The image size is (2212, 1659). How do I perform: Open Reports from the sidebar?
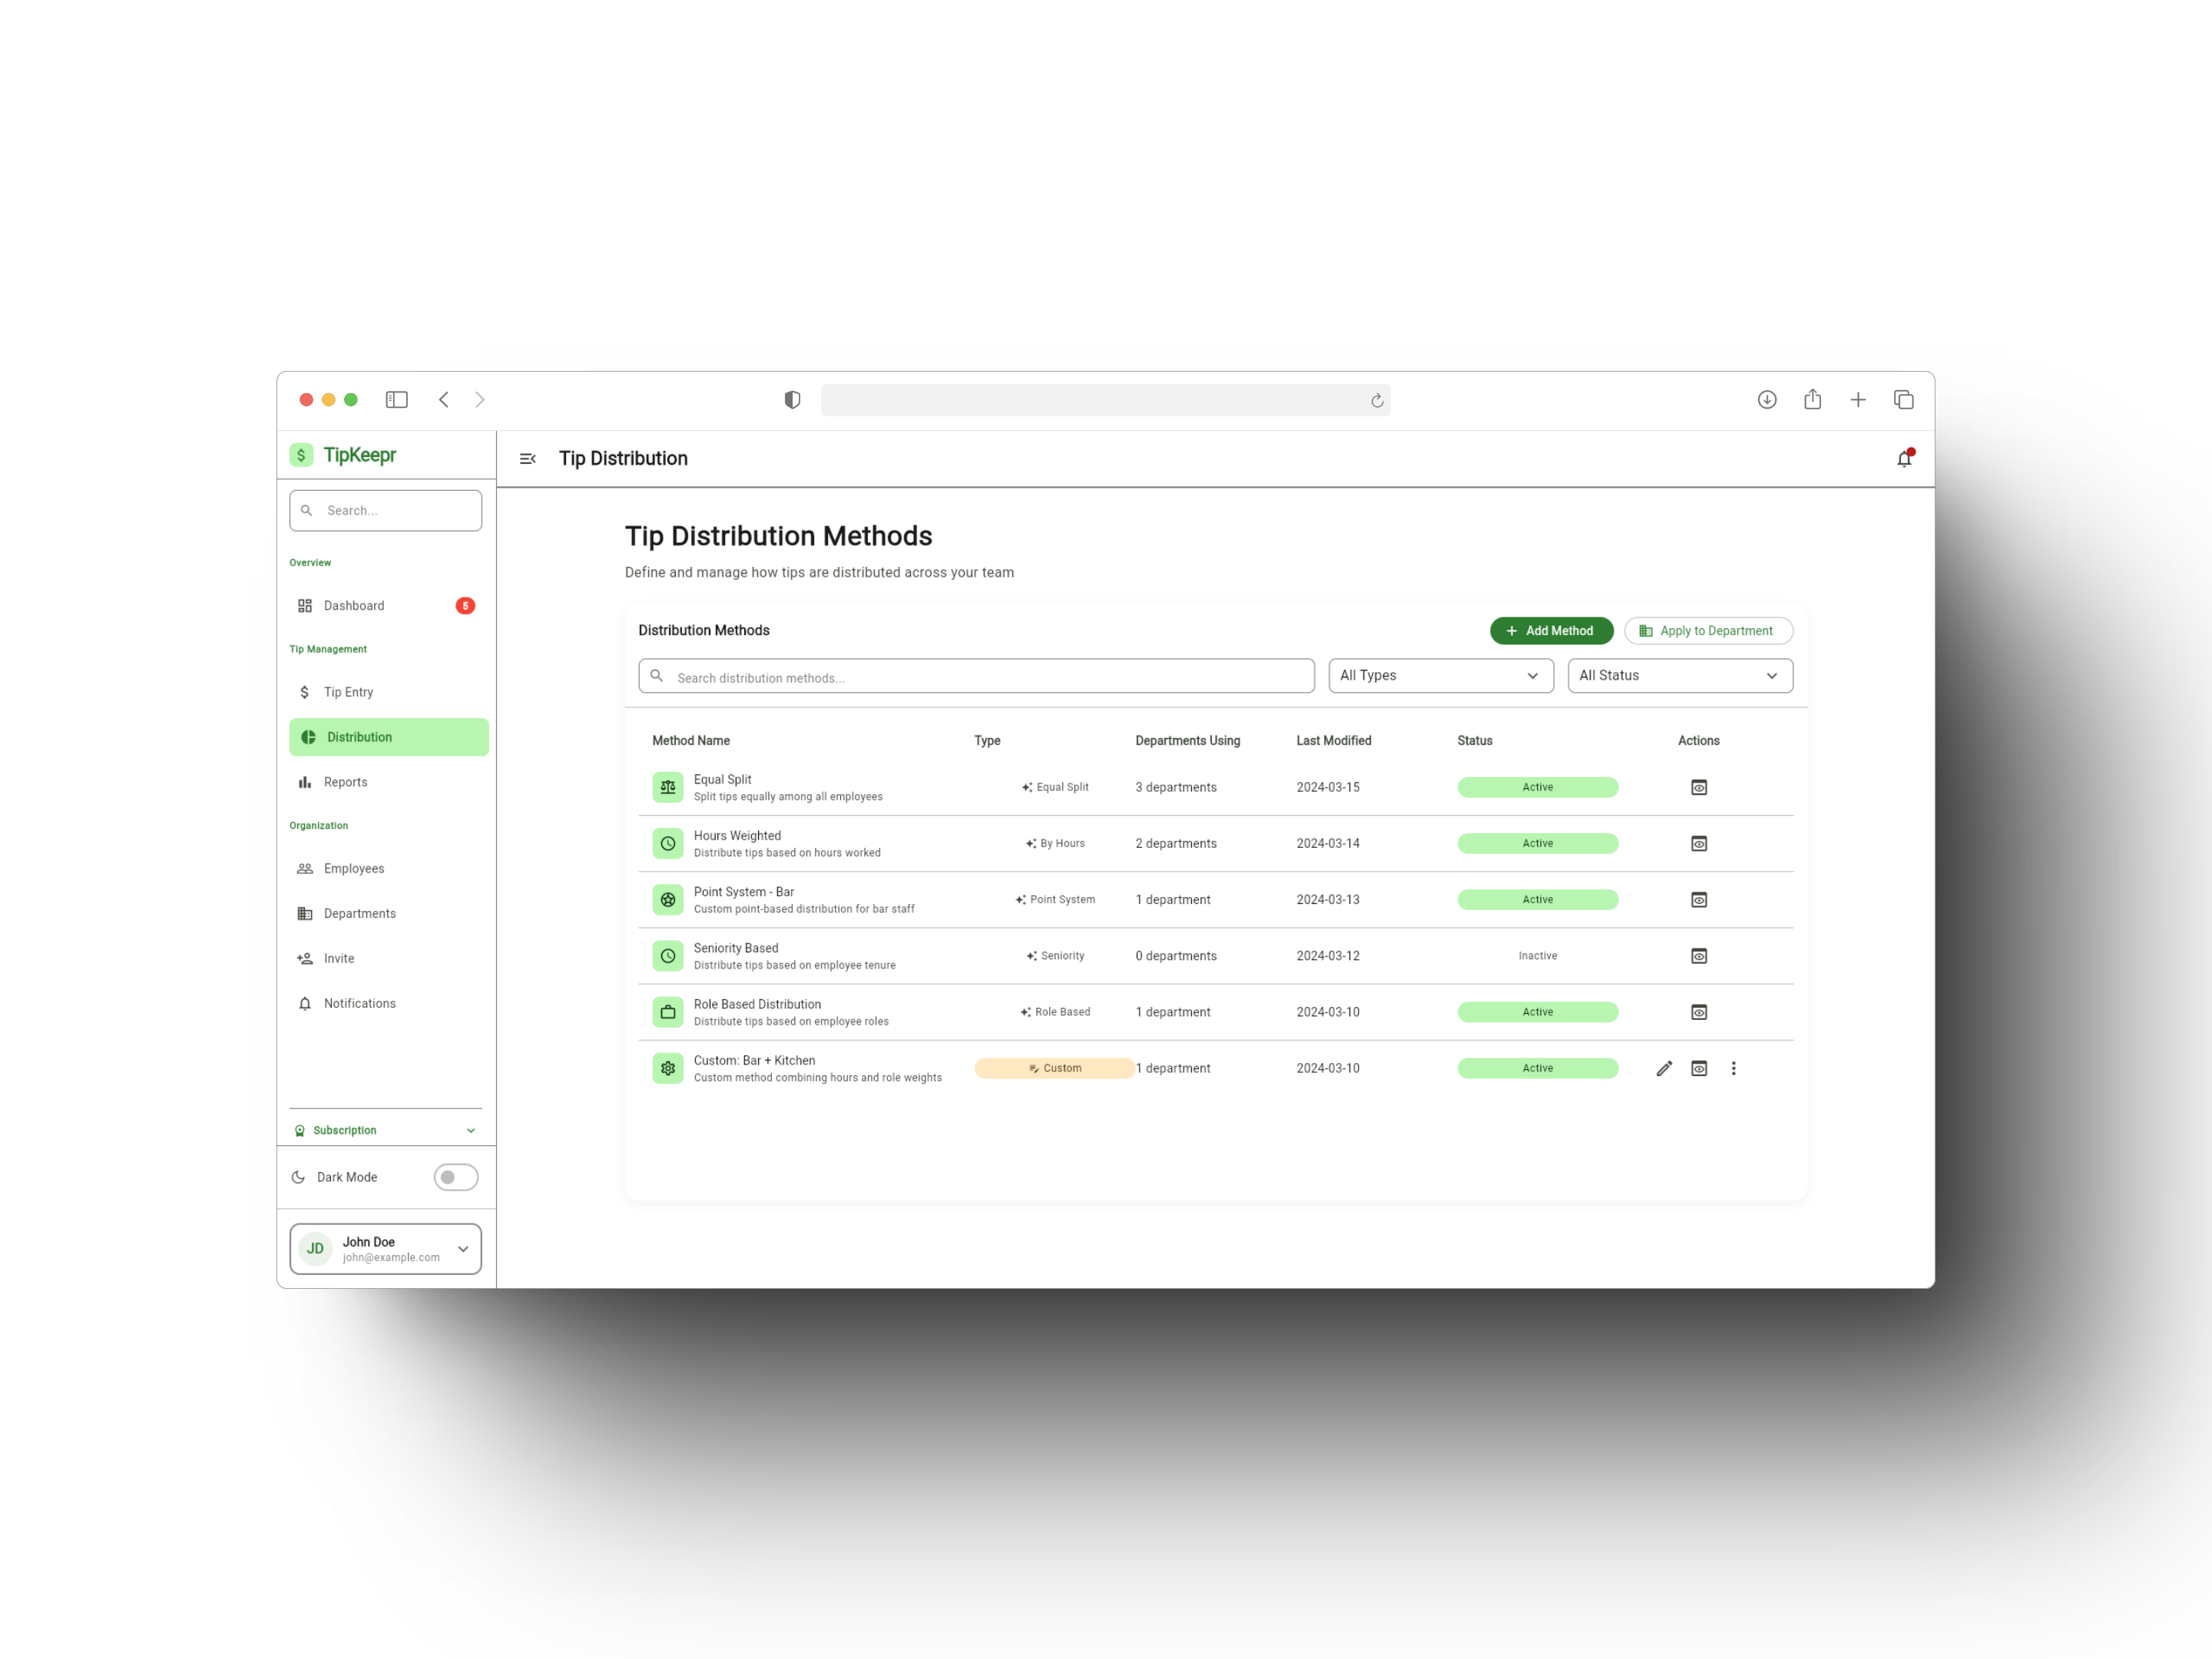pos(345,782)
